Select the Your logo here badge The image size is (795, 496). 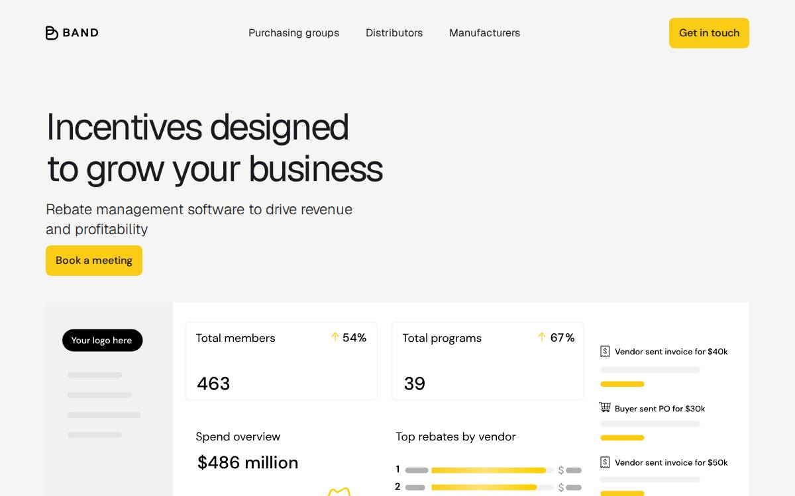click(x=102, y=341)
